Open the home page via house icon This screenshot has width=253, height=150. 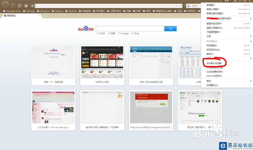(26, 6)
